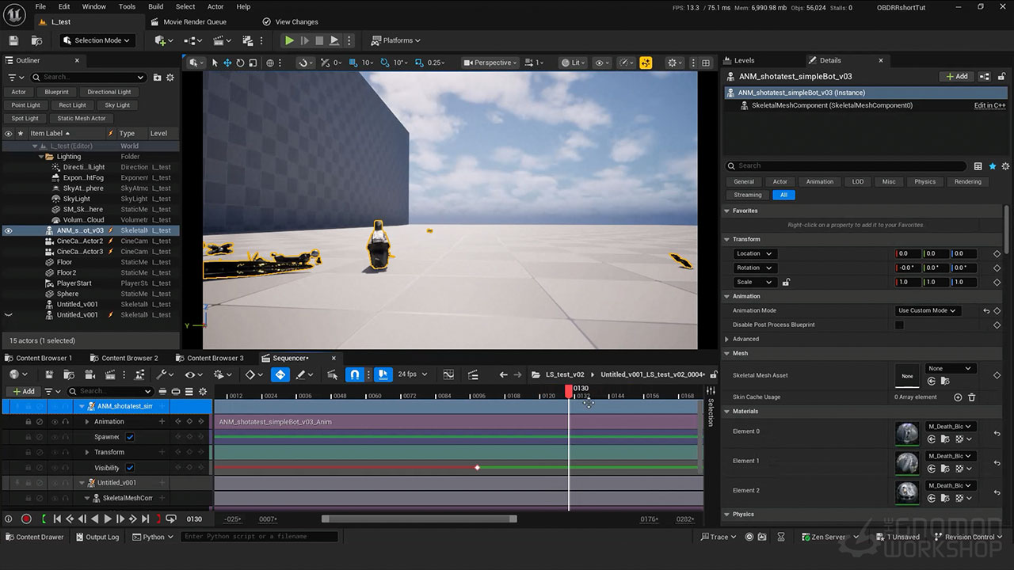Click the Visibility track keyframe on the timeline
This screenshot has height=570, width=1014.
point(477,468)
